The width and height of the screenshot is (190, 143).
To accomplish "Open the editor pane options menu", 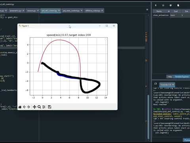I will tap(147, 10).
